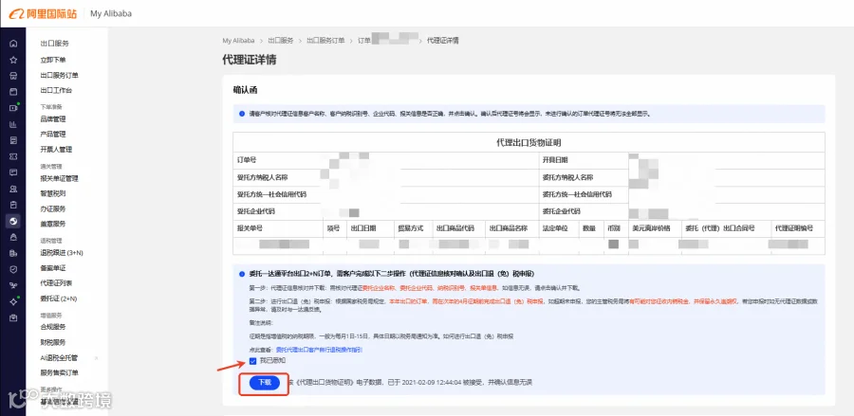854x416 pixels.
Task: Click the Alibaba International Station logo
Action: tap(43, 13)
